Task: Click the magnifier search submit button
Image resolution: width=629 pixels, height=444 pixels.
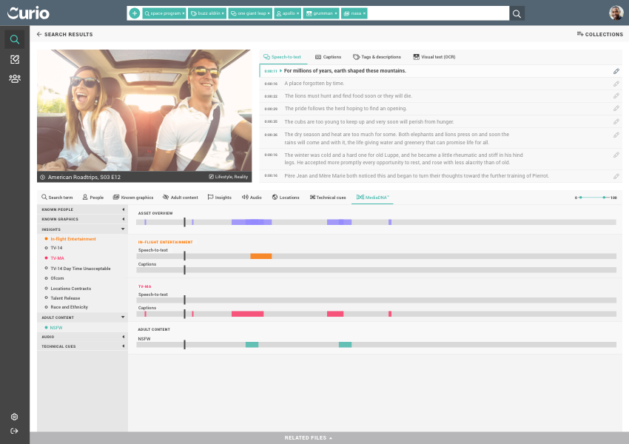Action: pyautogui.click(x=517, y=13)
